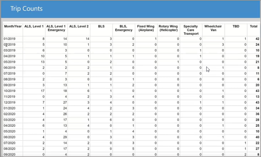This screenshot has height=157, width=261.
Task: Select the TBD column header
Action: pos(236,26)
